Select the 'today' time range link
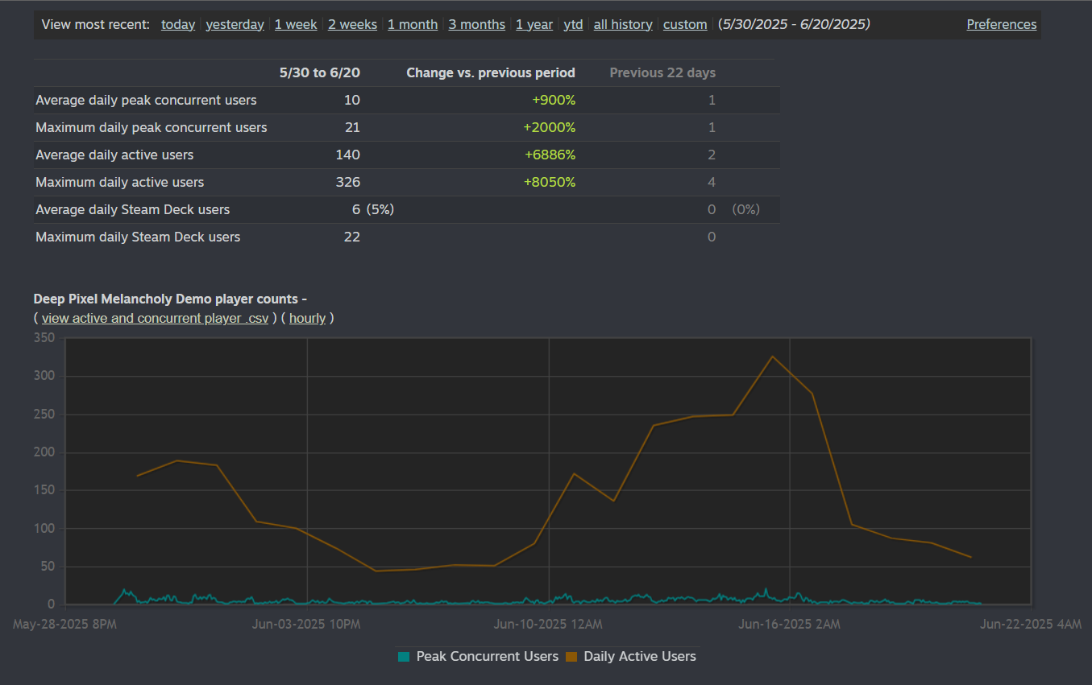 [x=178, y=25]
